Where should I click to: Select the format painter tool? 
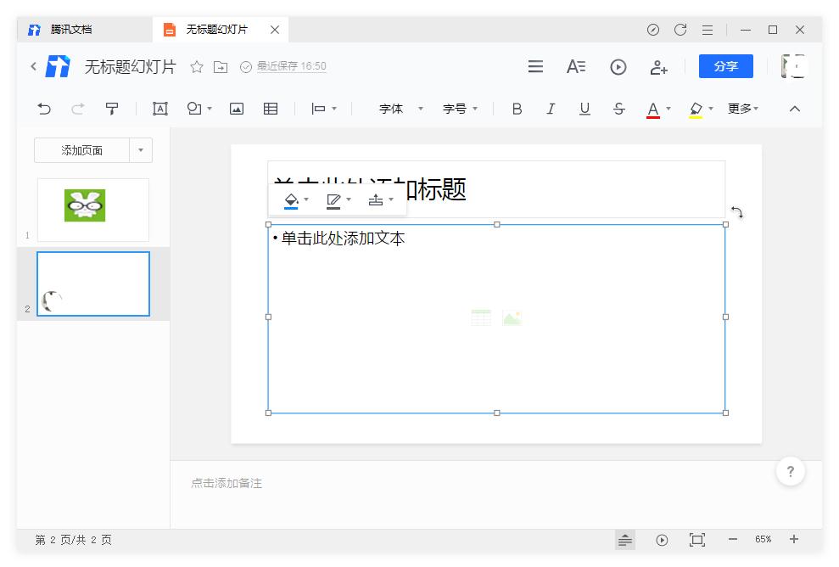112,109
